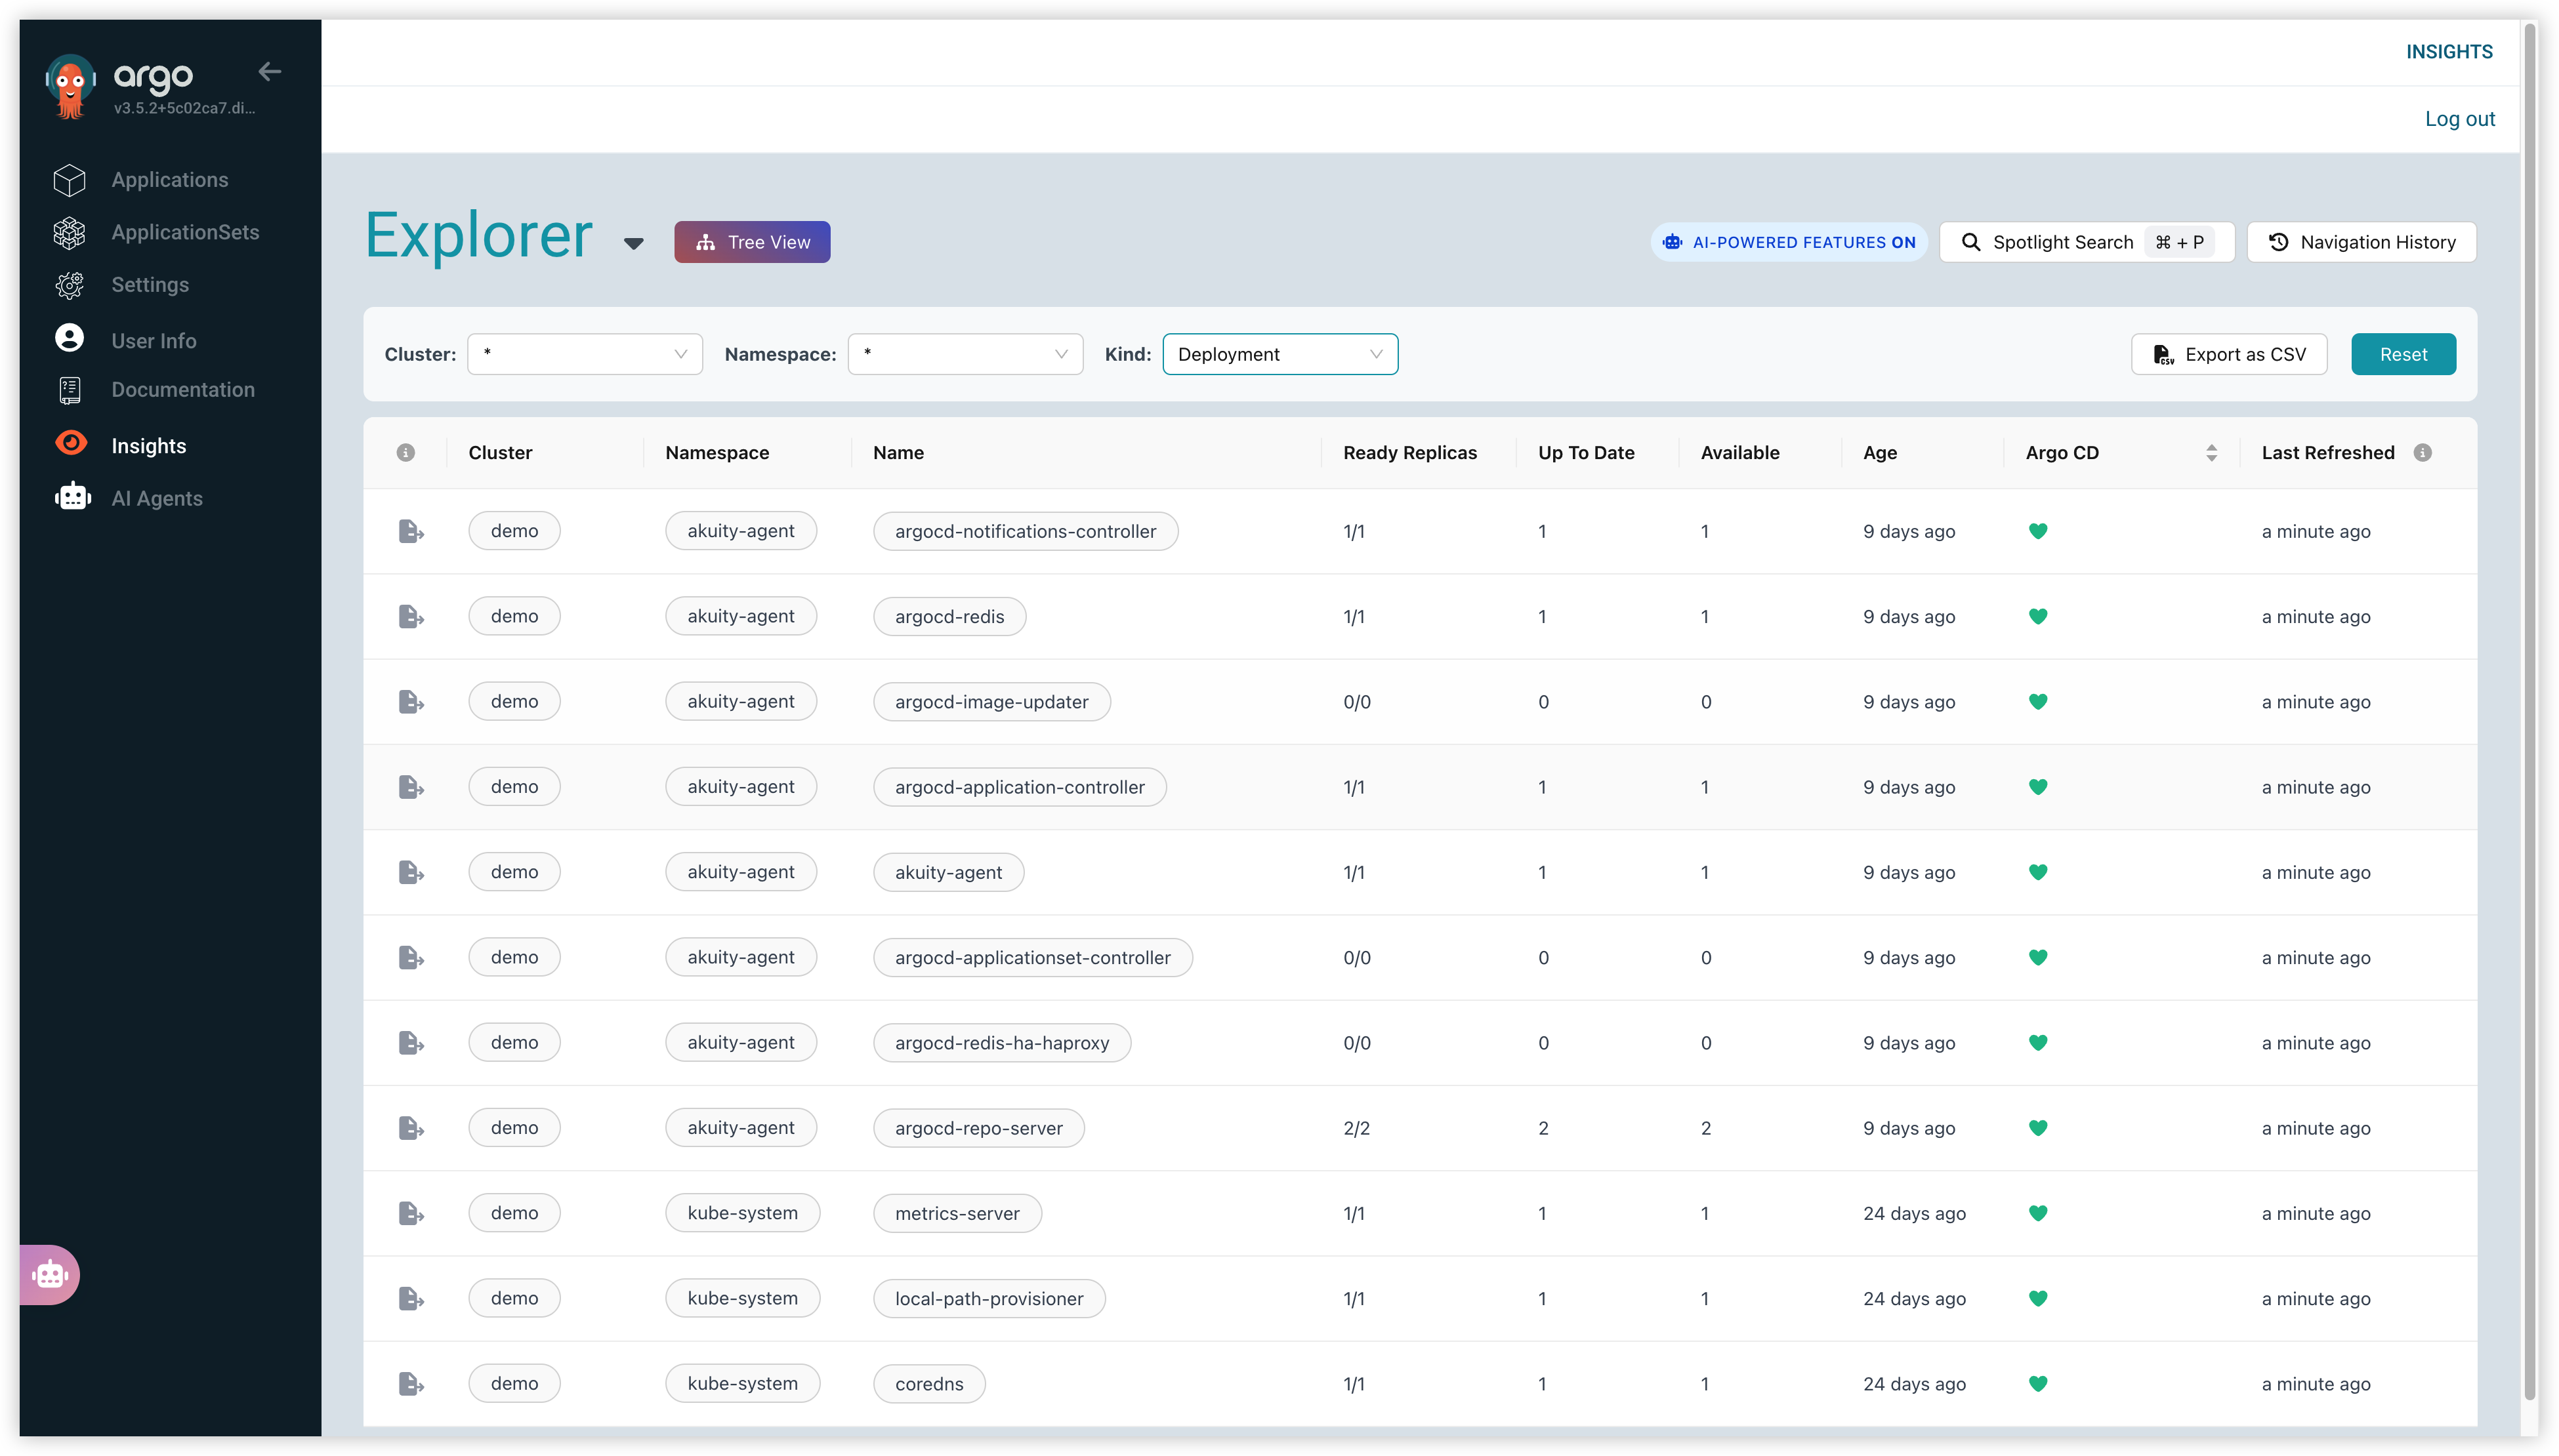Click Log out link

(x=2460, y=119)
